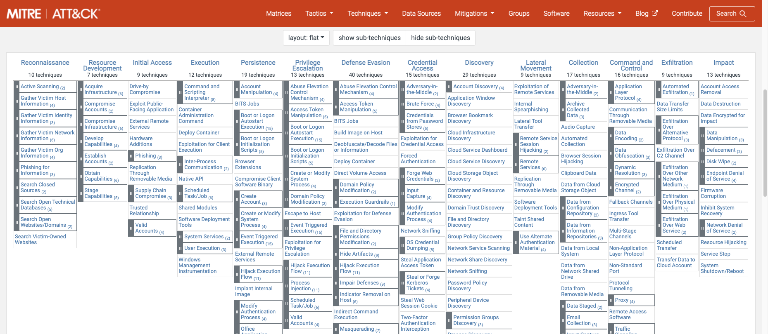768x334 pixels.
Task: Expand the handle beside Proxy technique
Action: click(x=611, y=300)
